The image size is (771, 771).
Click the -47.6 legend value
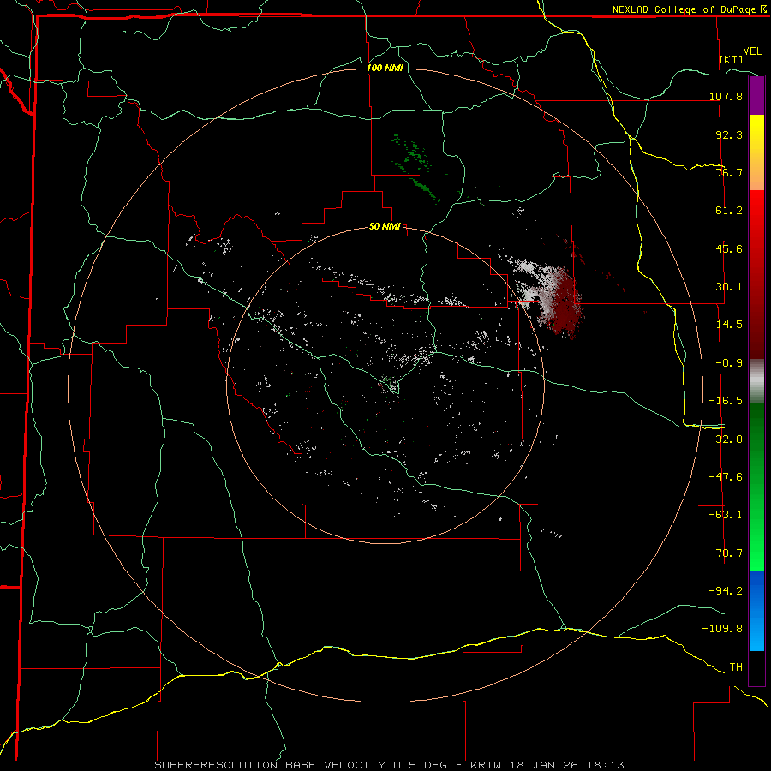pos(726,477)
